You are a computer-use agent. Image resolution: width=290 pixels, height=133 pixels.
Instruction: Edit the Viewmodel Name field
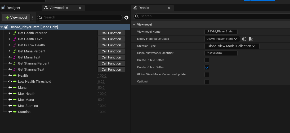[x=221, y=32]
